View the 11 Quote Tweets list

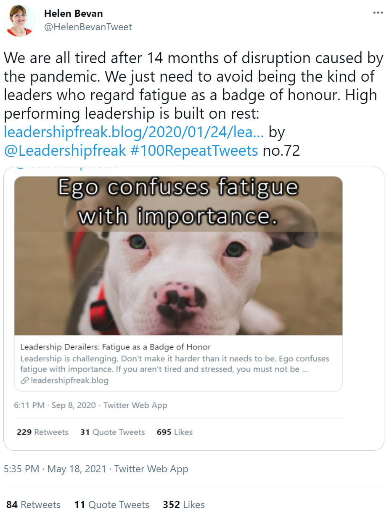coord(112,505)
